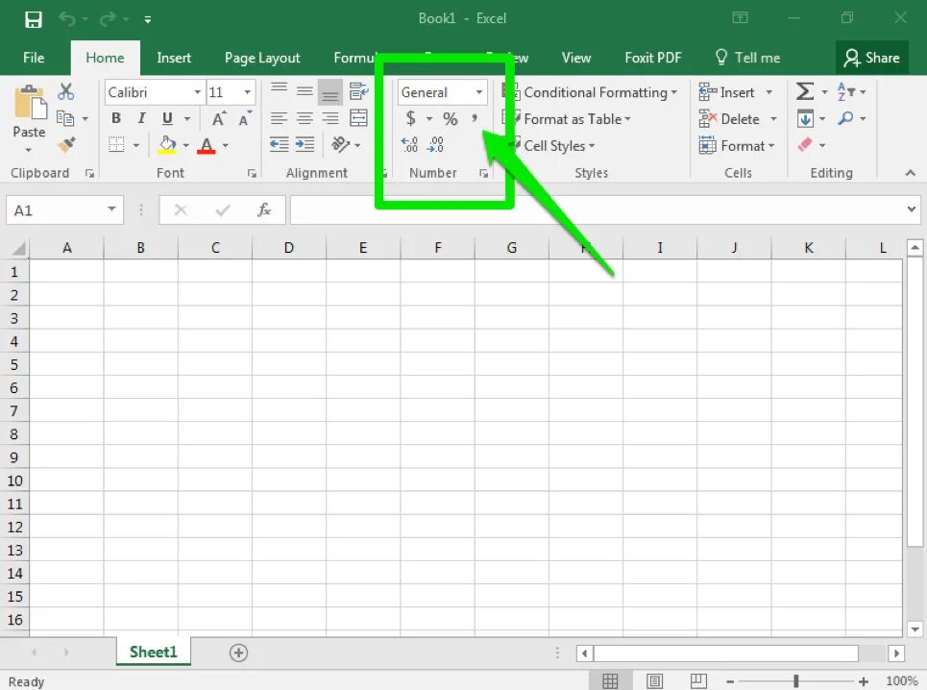Open the File menu tab
The height and width of the screenshot is (690, 927).
(34, 58)
